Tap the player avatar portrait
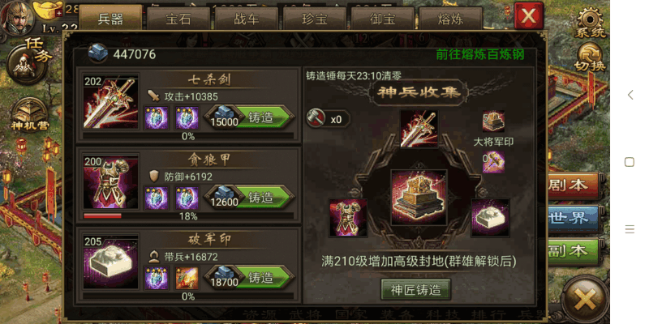The height and width of the screenshot is (324, 649). [15, 17]
